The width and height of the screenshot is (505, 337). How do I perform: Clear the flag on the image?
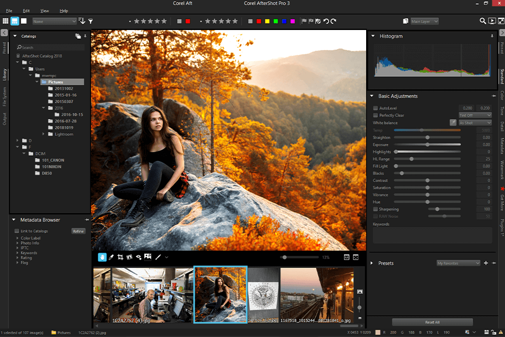pos(318,21)
